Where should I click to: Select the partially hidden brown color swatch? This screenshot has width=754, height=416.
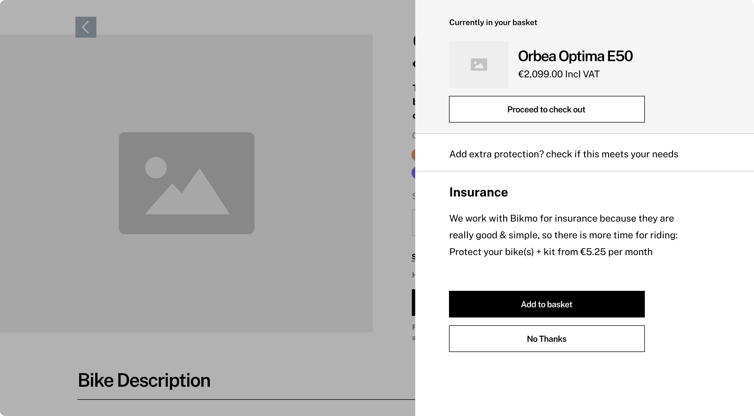(413, 155)
